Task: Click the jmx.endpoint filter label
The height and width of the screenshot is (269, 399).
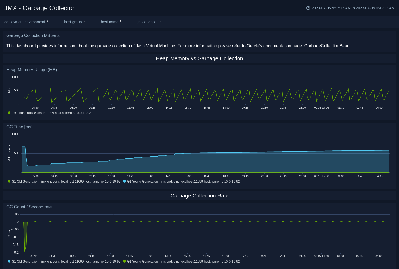Action: [x=148, y=22]
